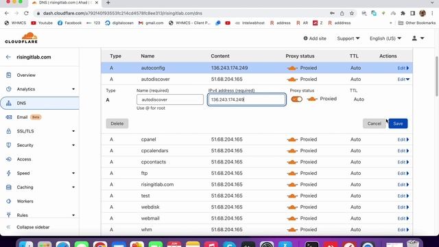Collapse the sidebar
This screenshot has width=439, height=247.
click(x=33, y=227)
